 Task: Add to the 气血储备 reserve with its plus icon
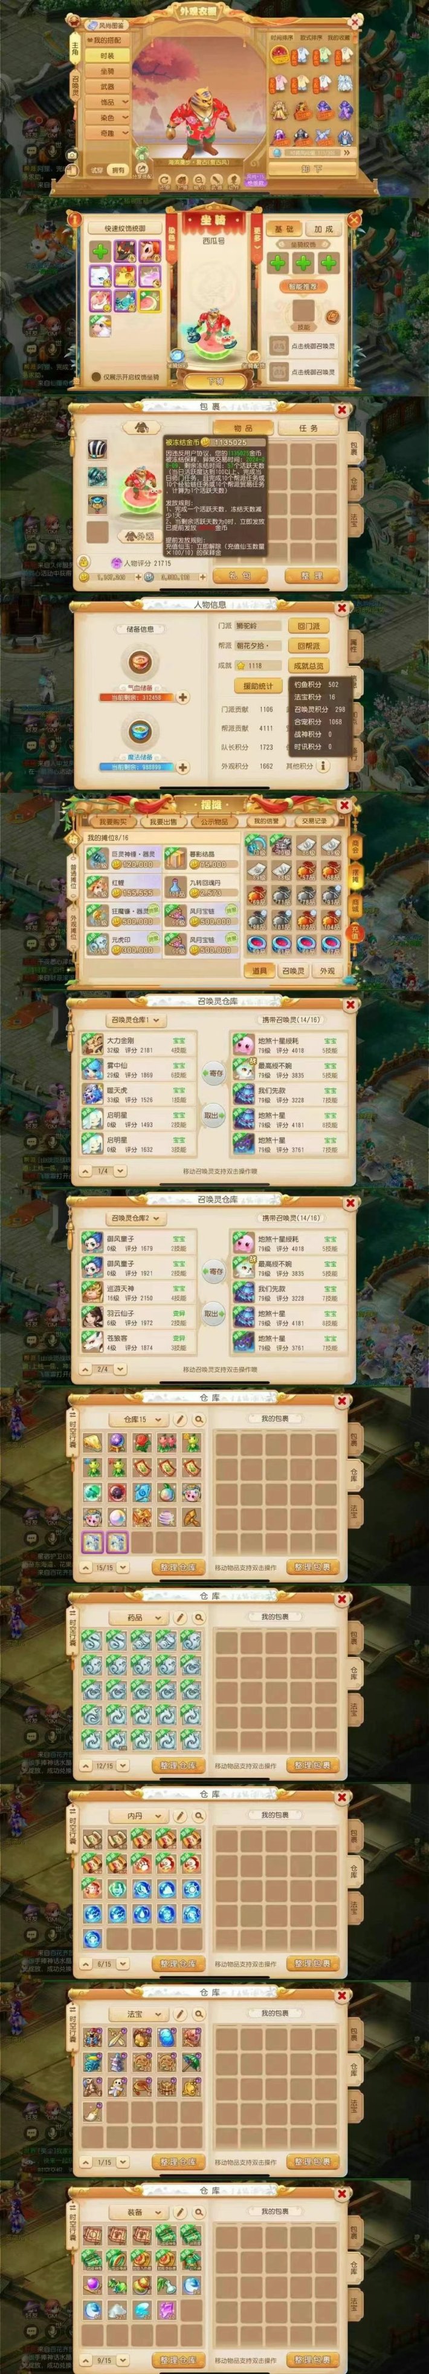[x=182, y=698]
